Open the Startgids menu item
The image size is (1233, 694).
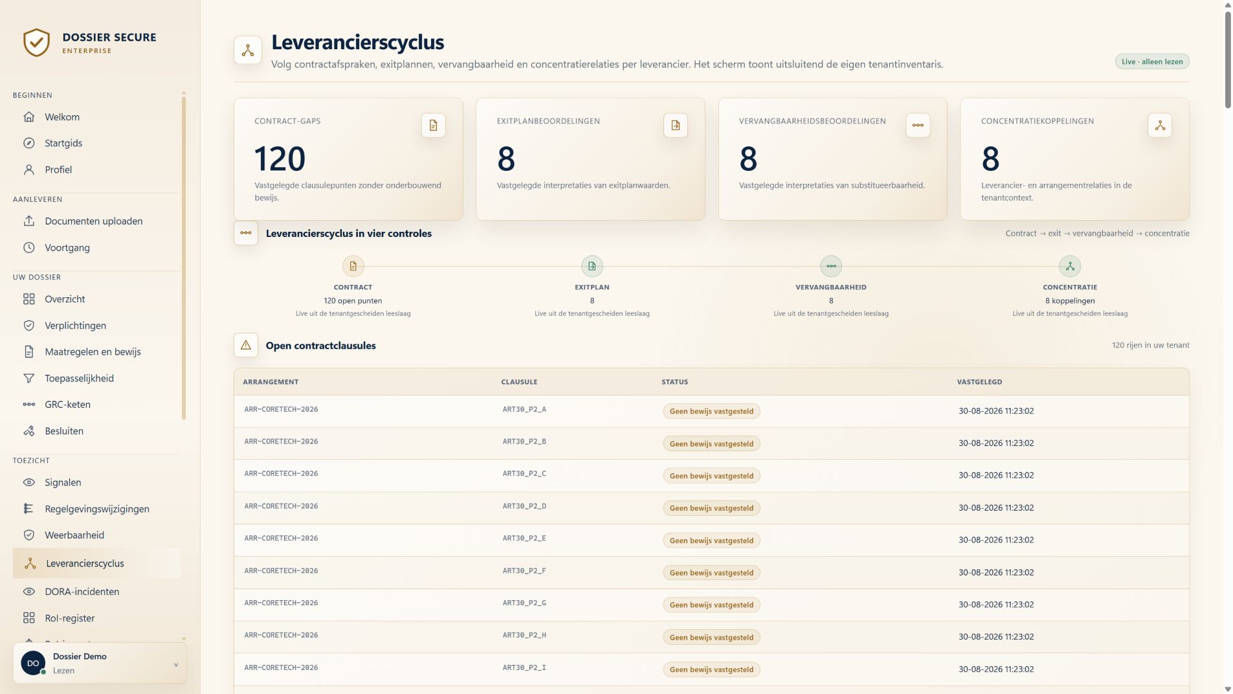(x=97, y=143)
